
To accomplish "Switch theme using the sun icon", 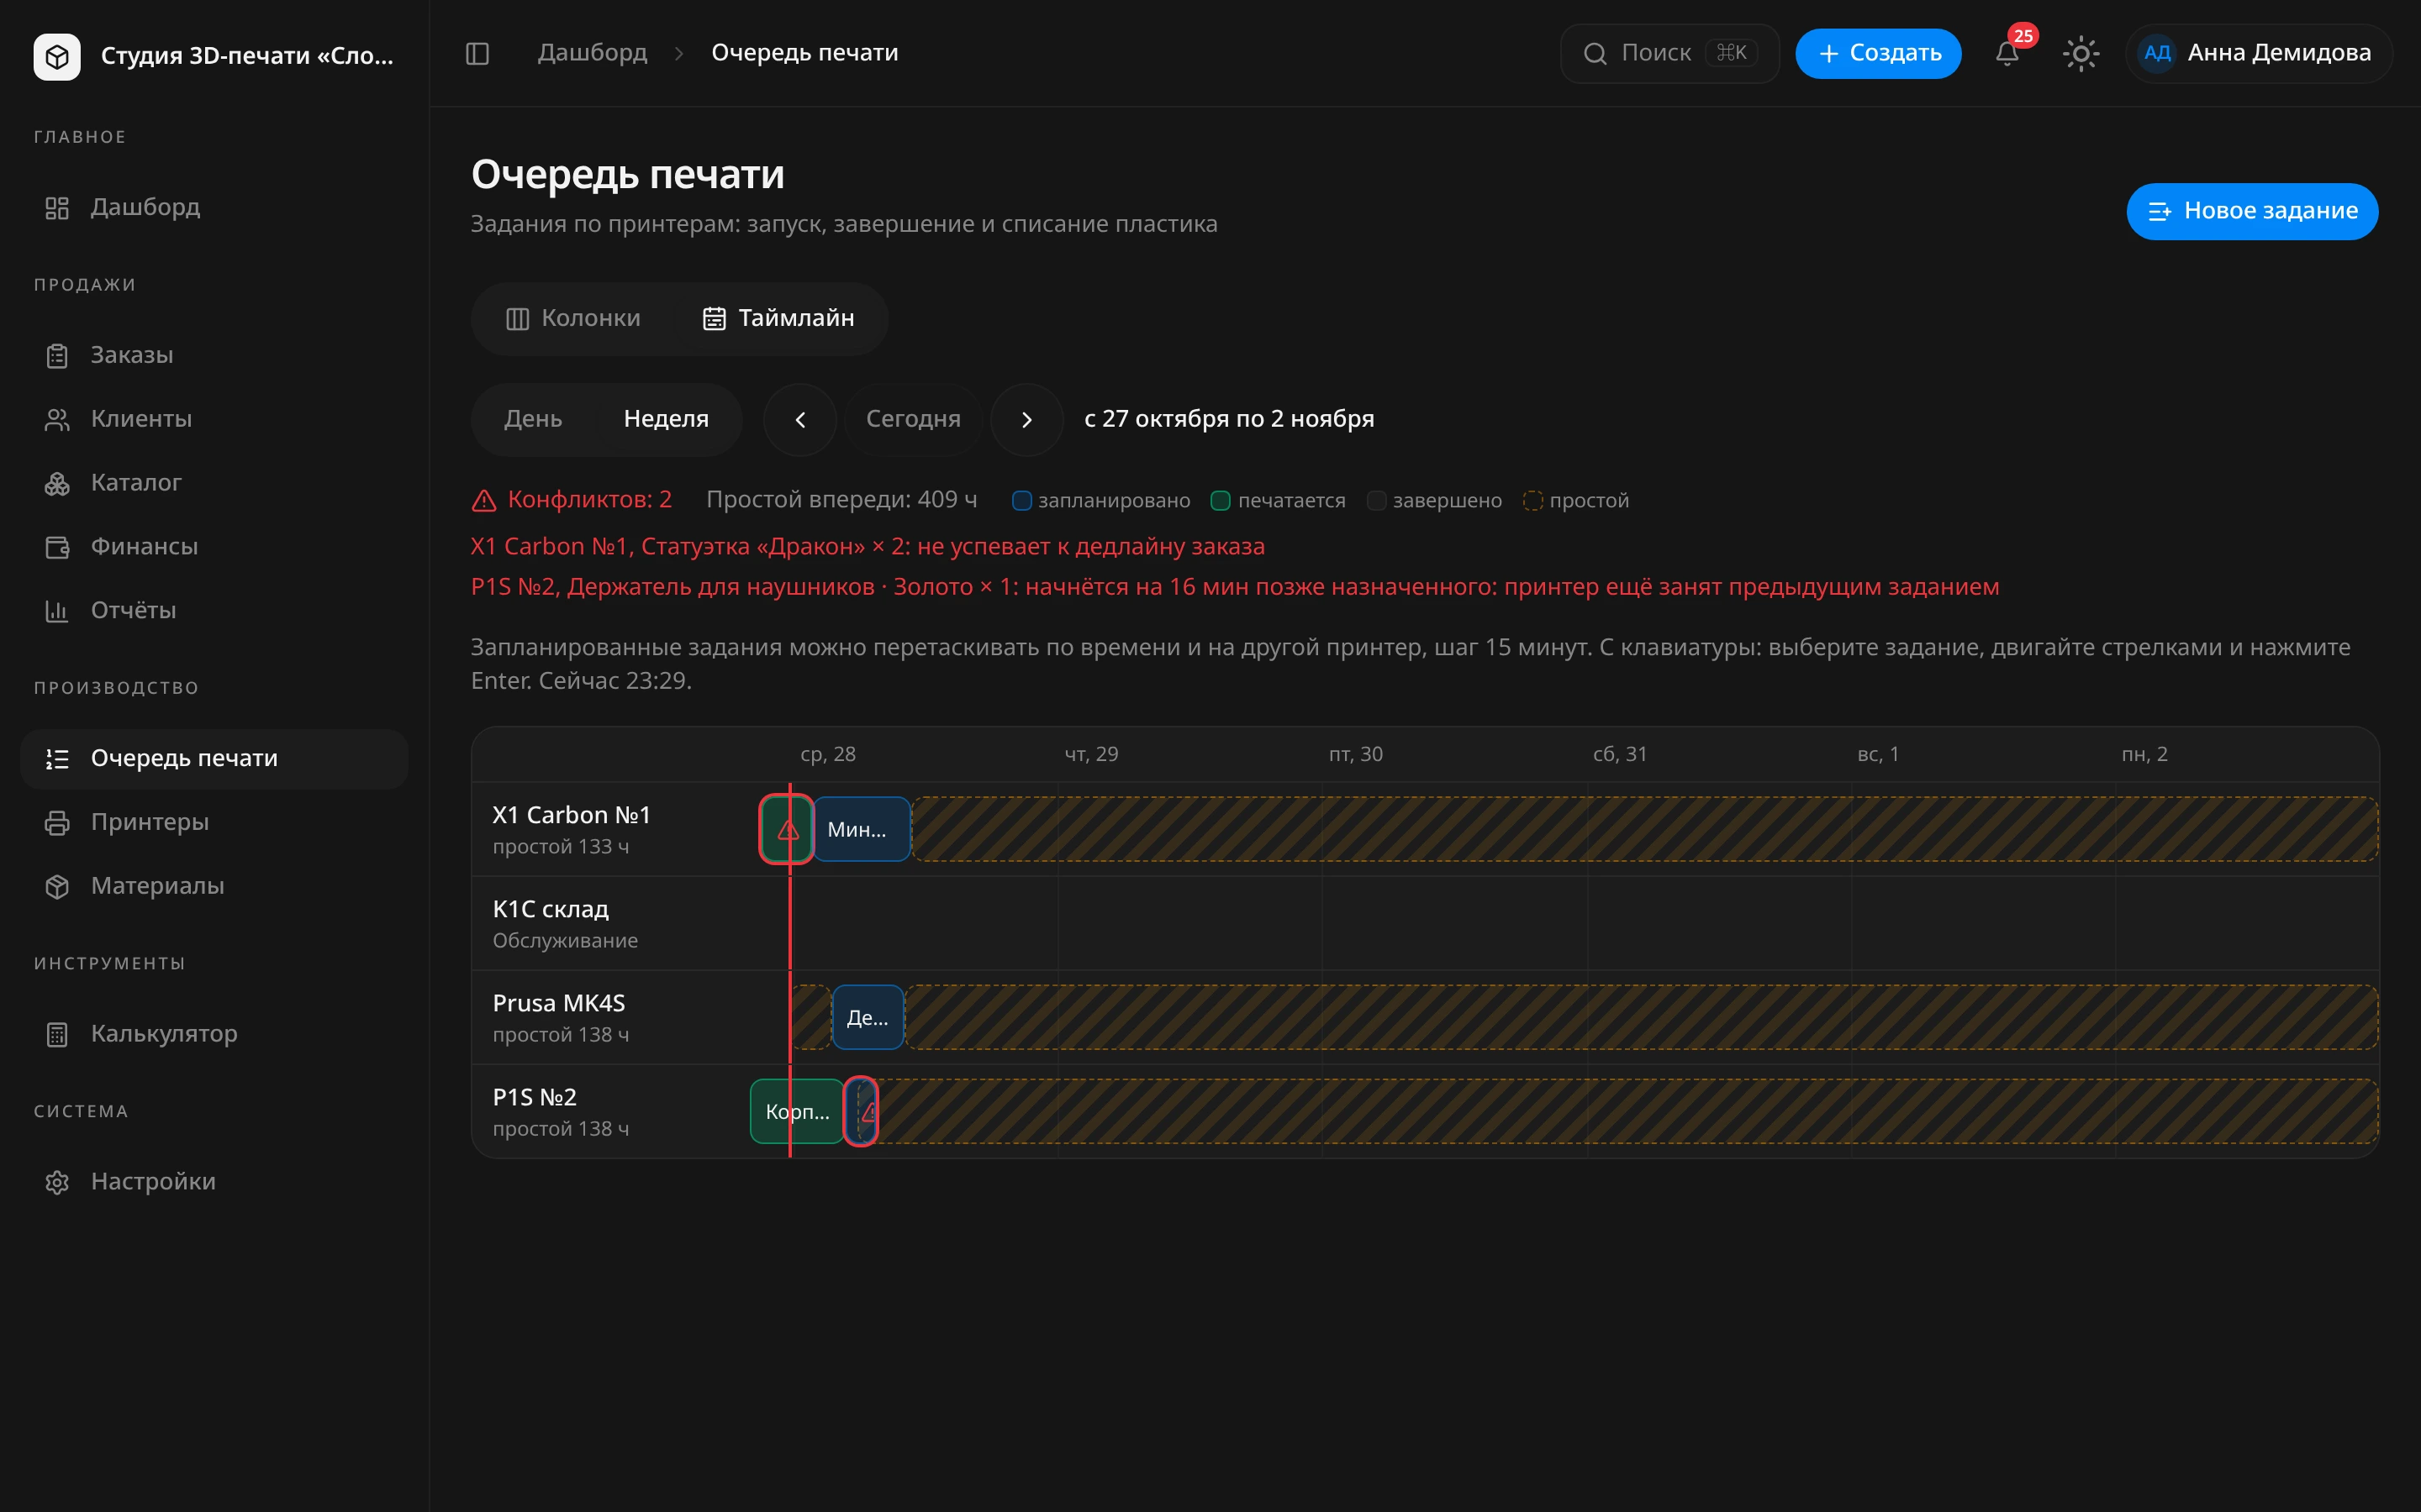I will (2081, 53).
